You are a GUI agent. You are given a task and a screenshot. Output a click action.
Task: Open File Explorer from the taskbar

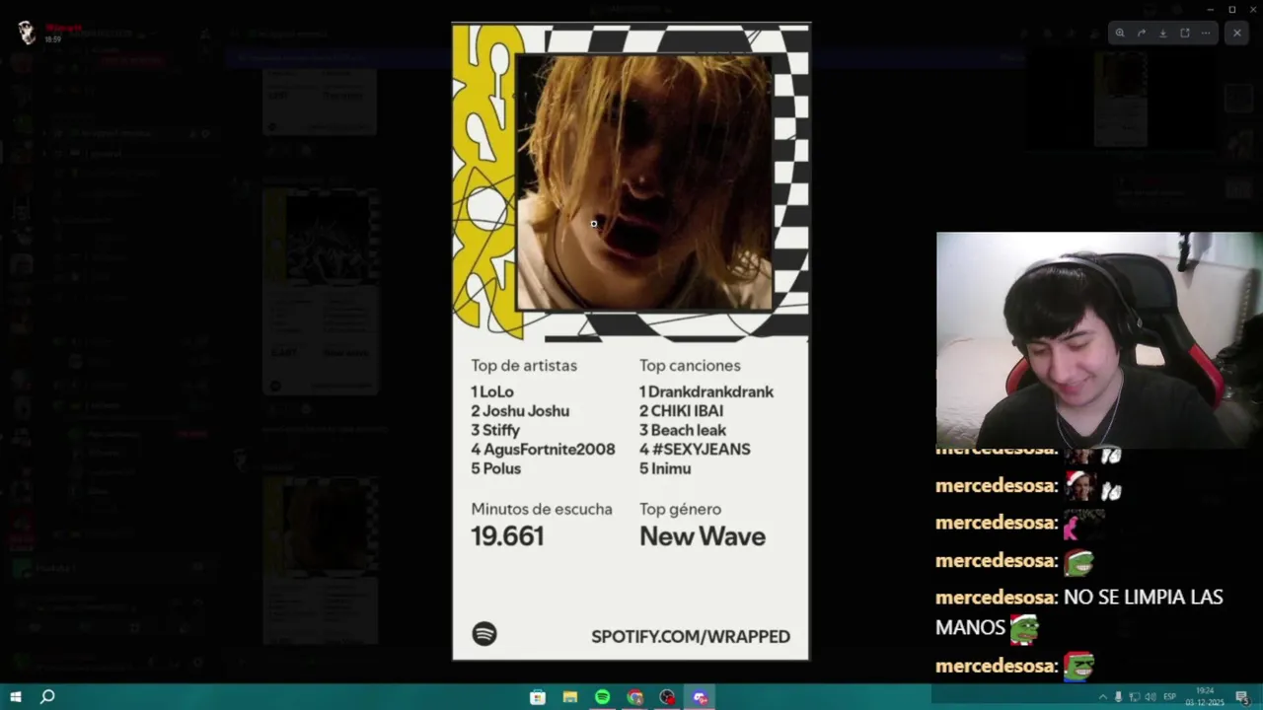click(570, 697)
